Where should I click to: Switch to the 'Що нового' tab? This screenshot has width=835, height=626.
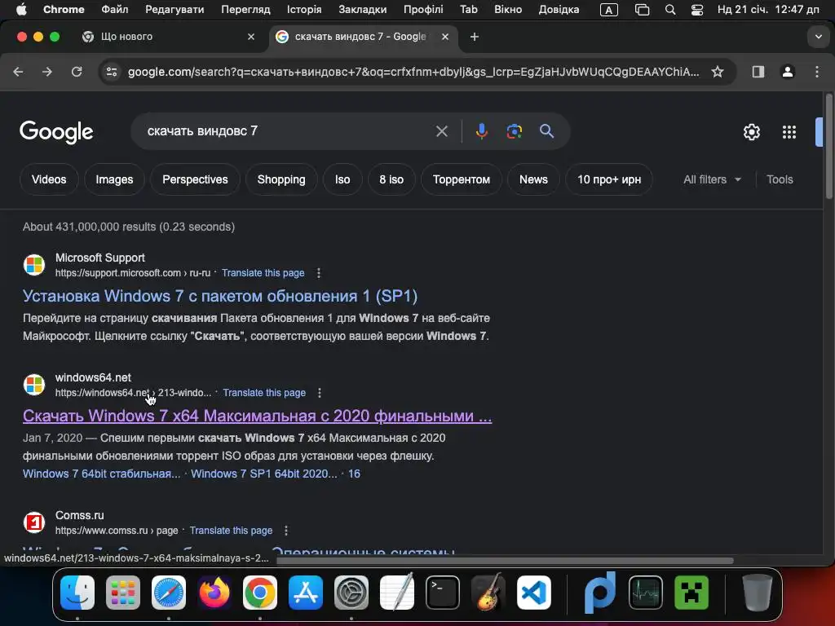coord(168,37)
